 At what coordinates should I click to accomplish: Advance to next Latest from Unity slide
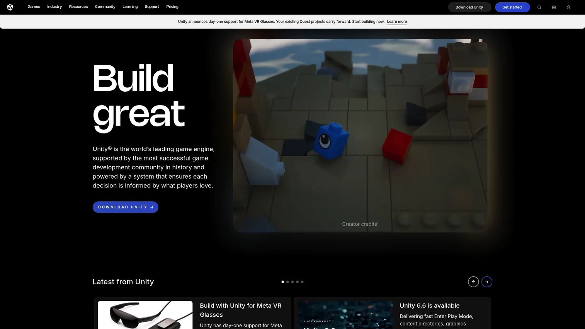click(487, 282)
